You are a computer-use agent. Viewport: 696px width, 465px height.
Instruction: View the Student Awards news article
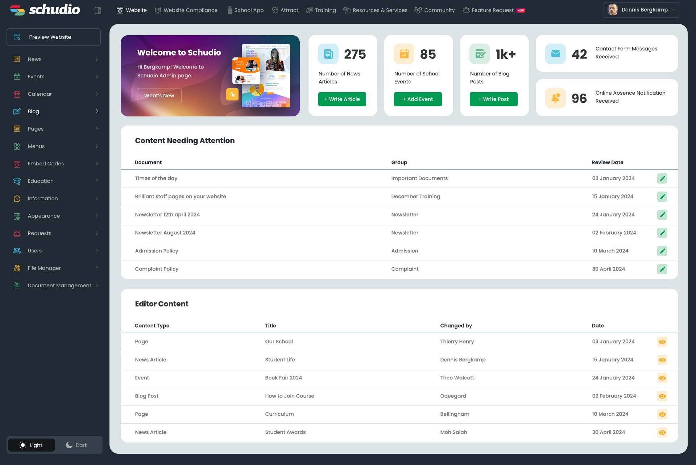tap(662, 432)
